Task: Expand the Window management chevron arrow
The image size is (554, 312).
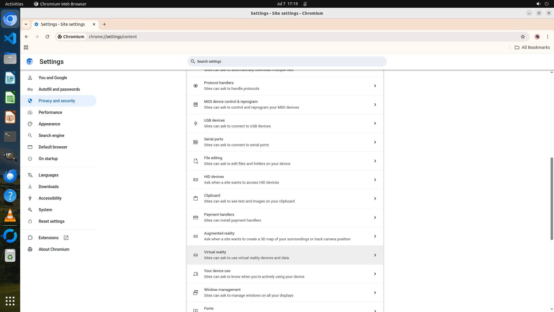Action: pos(375,293)
